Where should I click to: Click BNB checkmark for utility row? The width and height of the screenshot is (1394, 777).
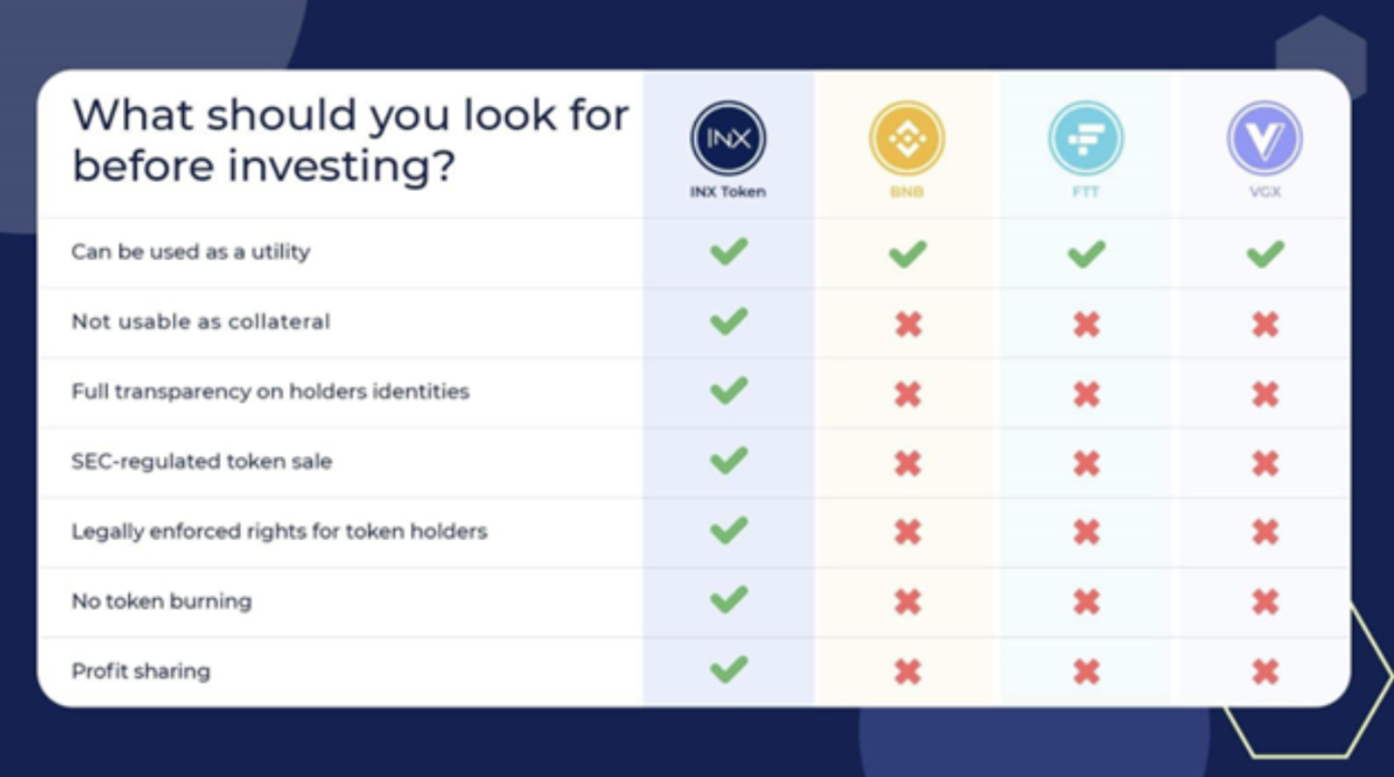pyautogui.click(x=908, y=254)
